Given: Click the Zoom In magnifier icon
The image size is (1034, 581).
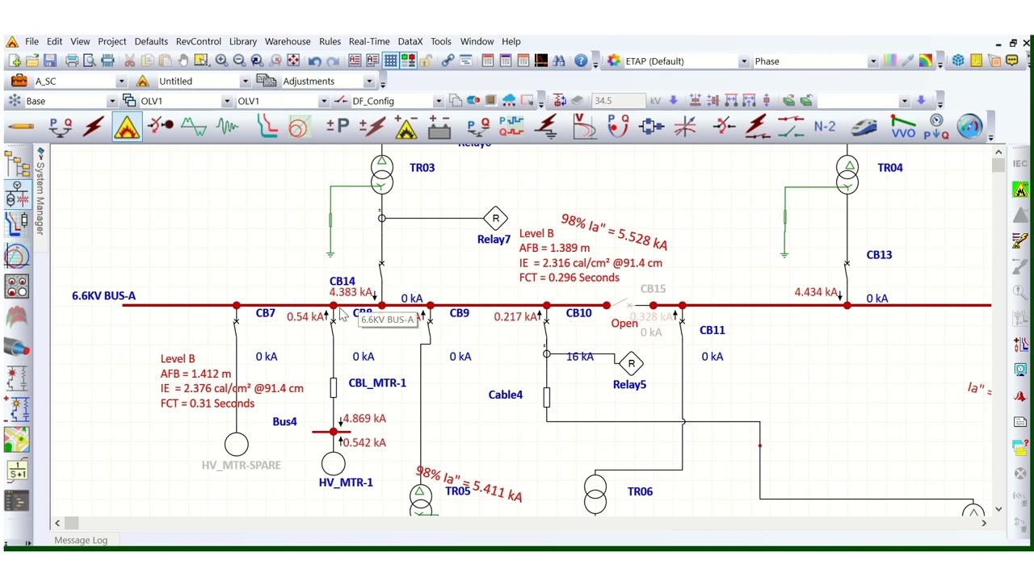Looking at the screenshot, I should 221,61.
